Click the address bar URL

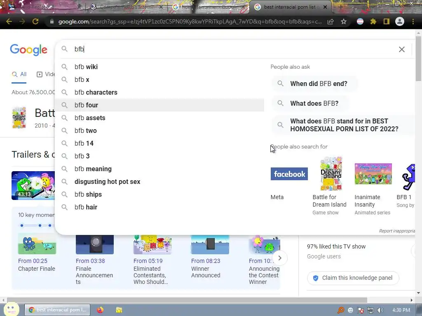coord(190,21)
